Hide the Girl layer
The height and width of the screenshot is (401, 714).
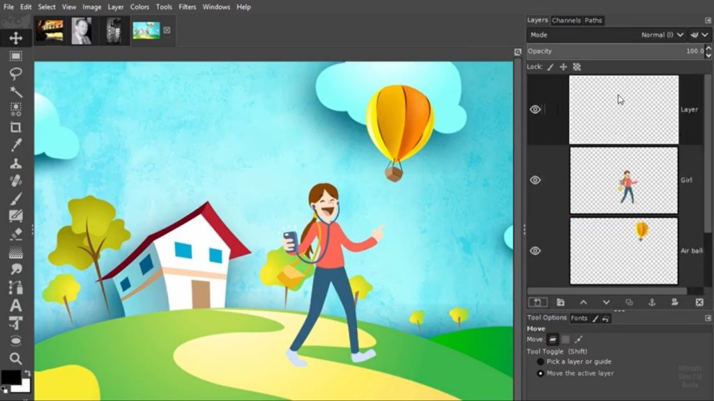pos(535,180)
